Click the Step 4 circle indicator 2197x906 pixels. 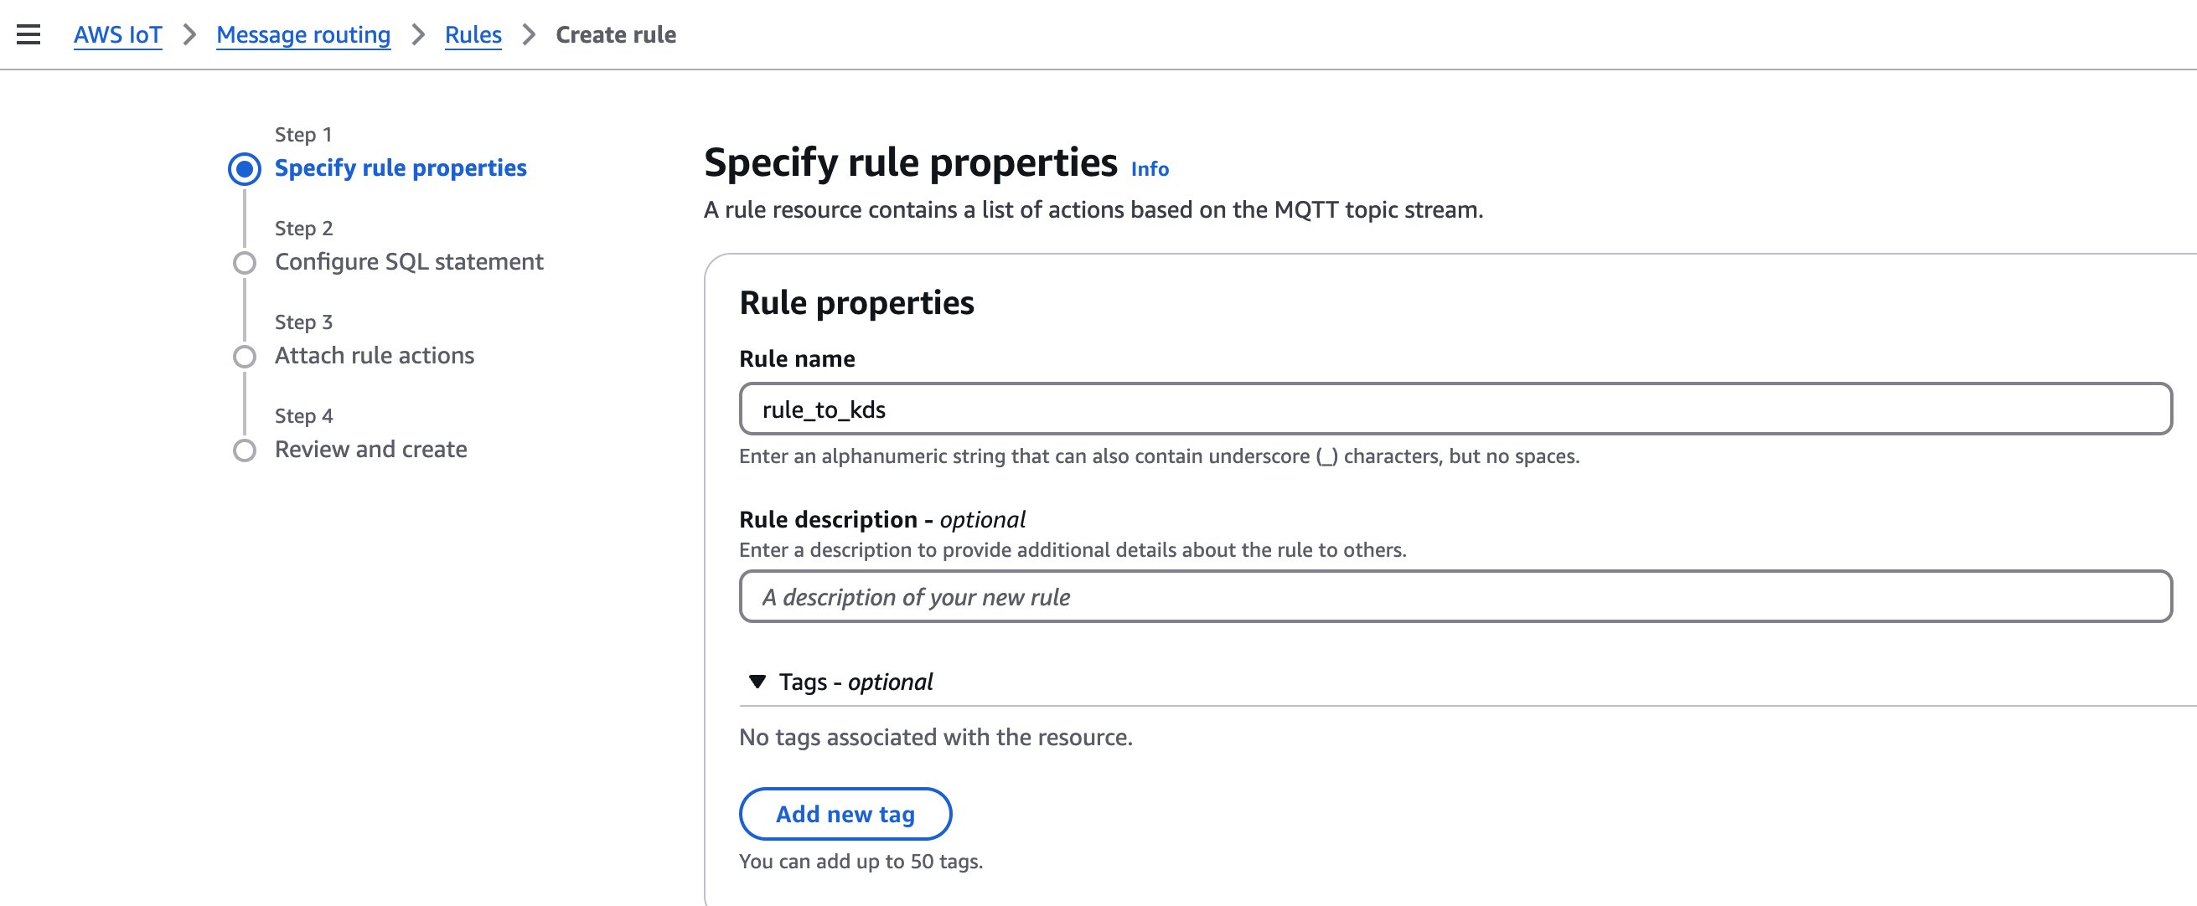(245, 450)
